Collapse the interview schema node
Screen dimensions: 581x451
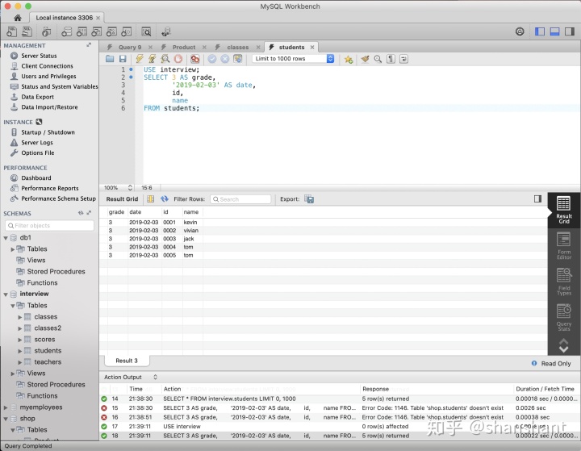6,294
